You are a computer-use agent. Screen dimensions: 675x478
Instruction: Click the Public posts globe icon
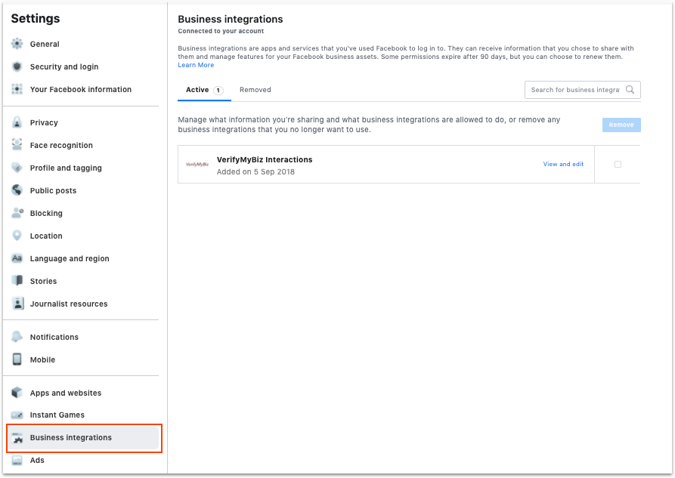click(17, 190)
